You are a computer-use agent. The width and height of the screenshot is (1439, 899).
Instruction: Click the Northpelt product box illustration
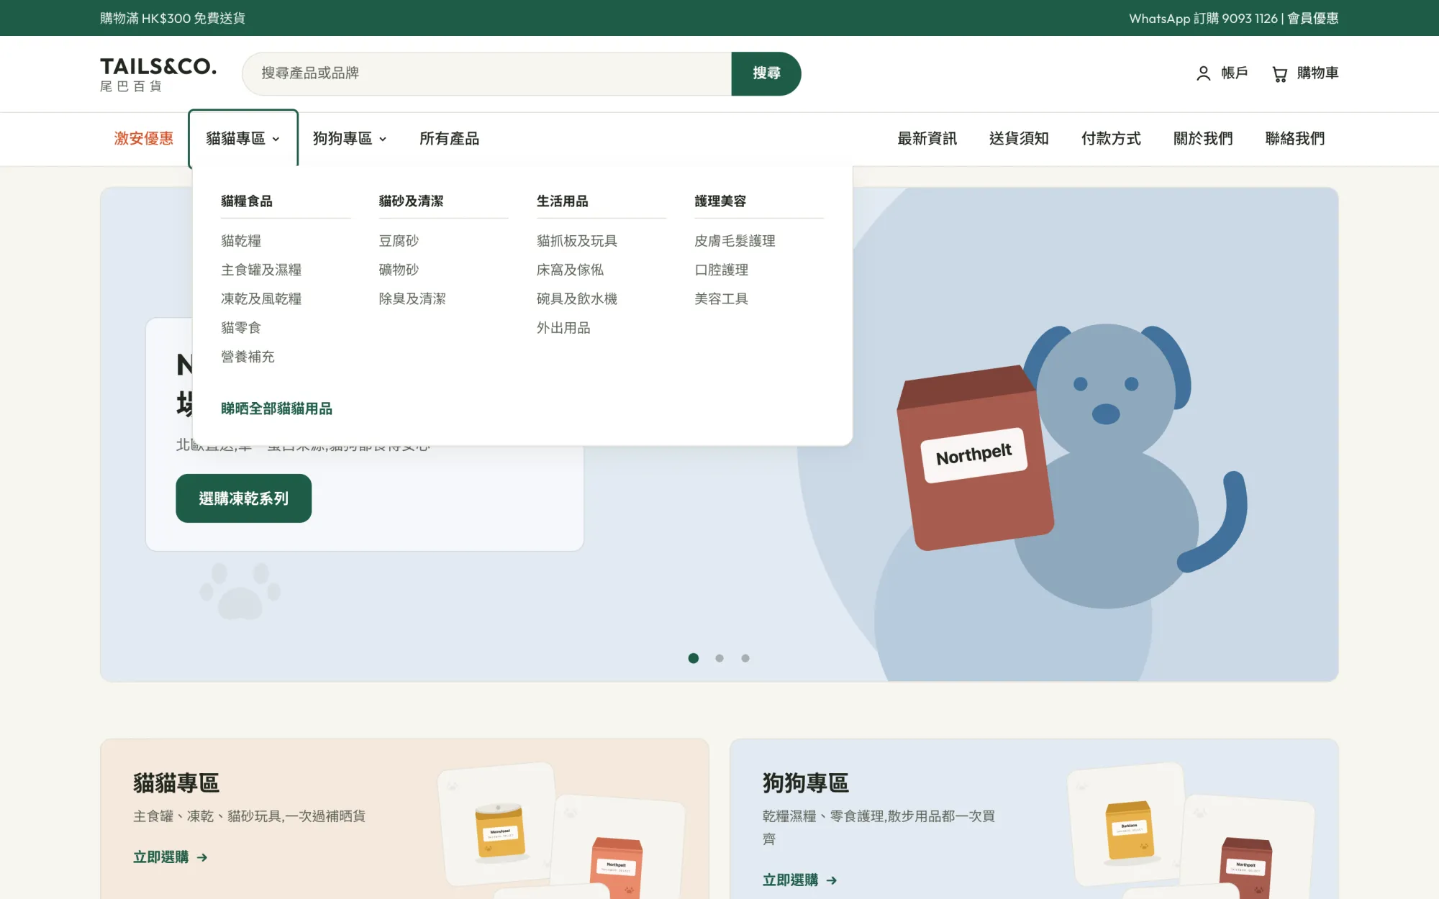coord(974,458)
